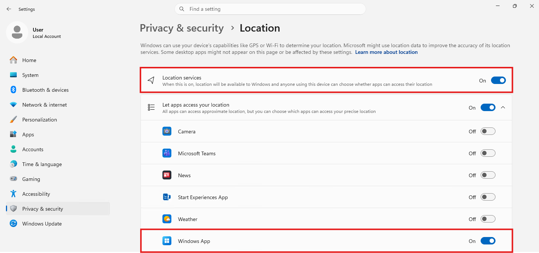The height and width of the screenshot is (253, 539).
Task: Click the Windows App icon
Action: pos(167,241)
